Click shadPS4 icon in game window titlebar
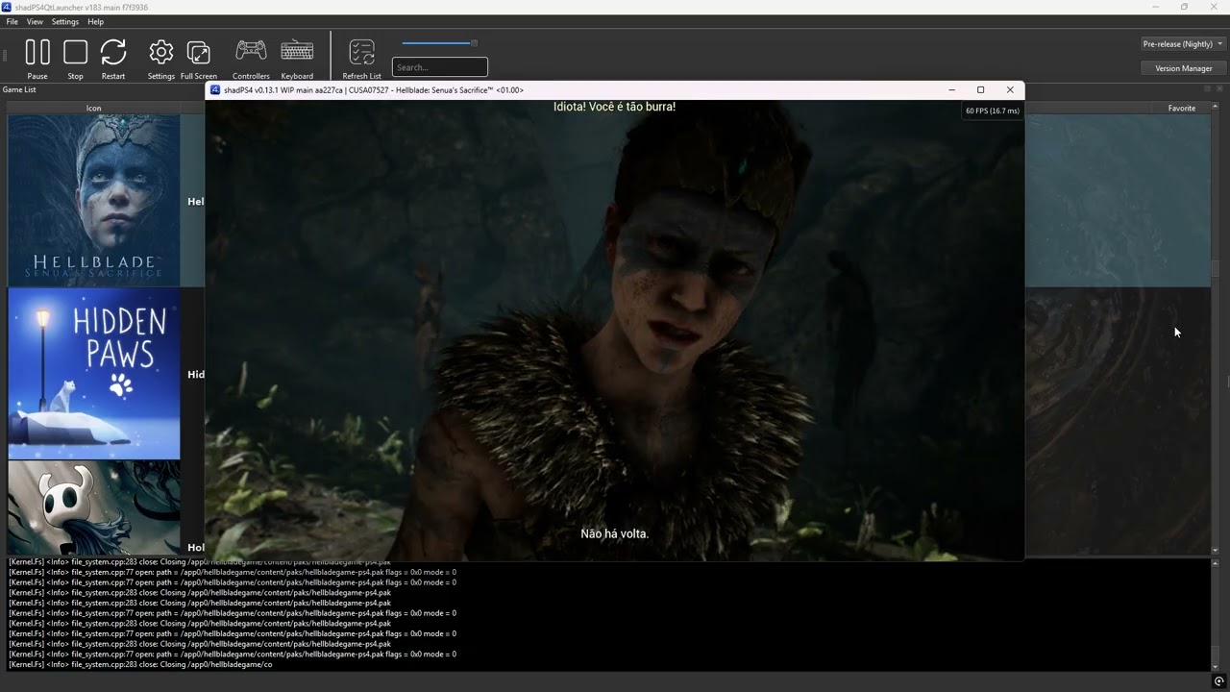 215,89
